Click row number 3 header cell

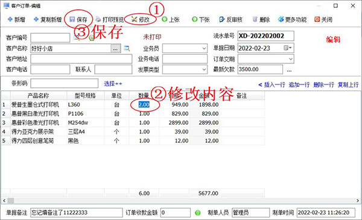point(5,123)
